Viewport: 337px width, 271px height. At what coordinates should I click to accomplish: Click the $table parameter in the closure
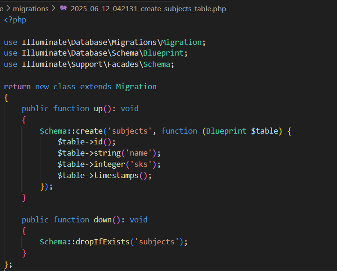[264, 131]
